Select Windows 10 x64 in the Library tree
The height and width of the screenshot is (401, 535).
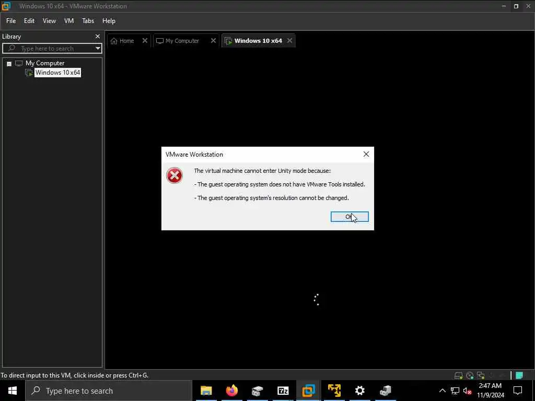coord(57,73)
